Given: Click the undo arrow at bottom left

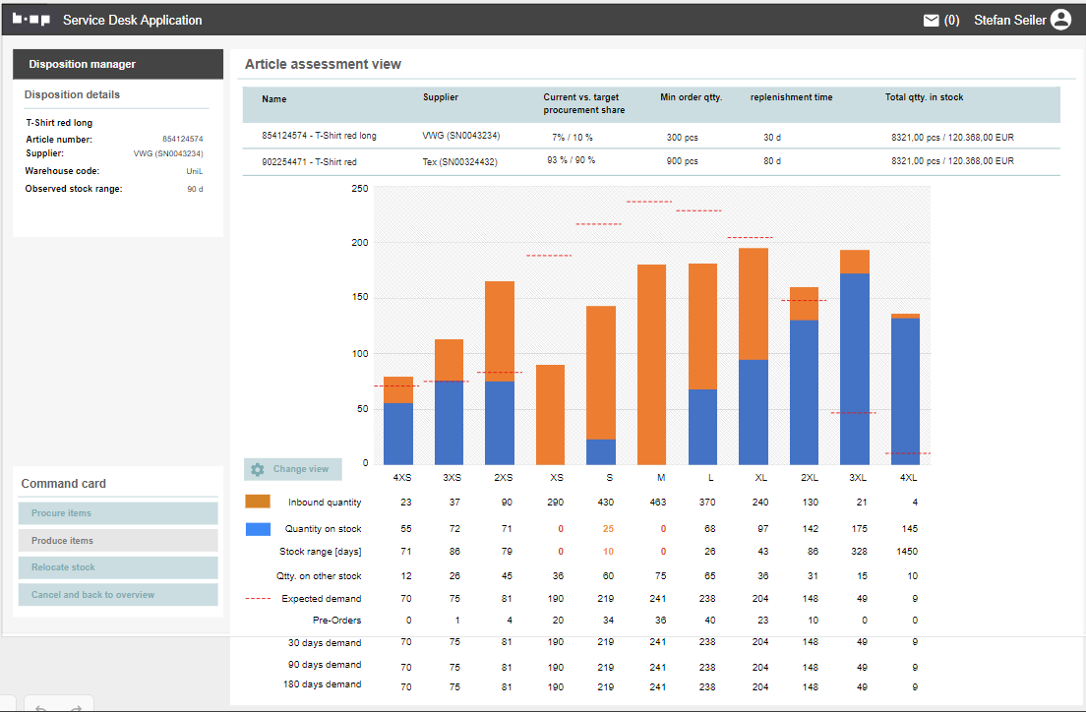Looking at the screenshot, I should pos(41,707).
